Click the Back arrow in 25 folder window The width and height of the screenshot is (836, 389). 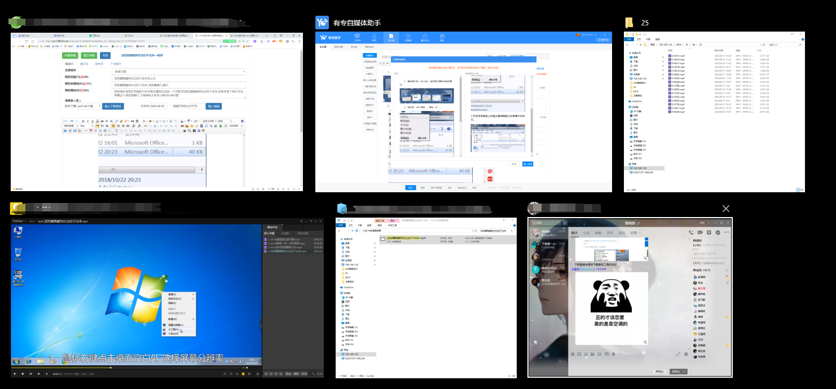(627, 45)
